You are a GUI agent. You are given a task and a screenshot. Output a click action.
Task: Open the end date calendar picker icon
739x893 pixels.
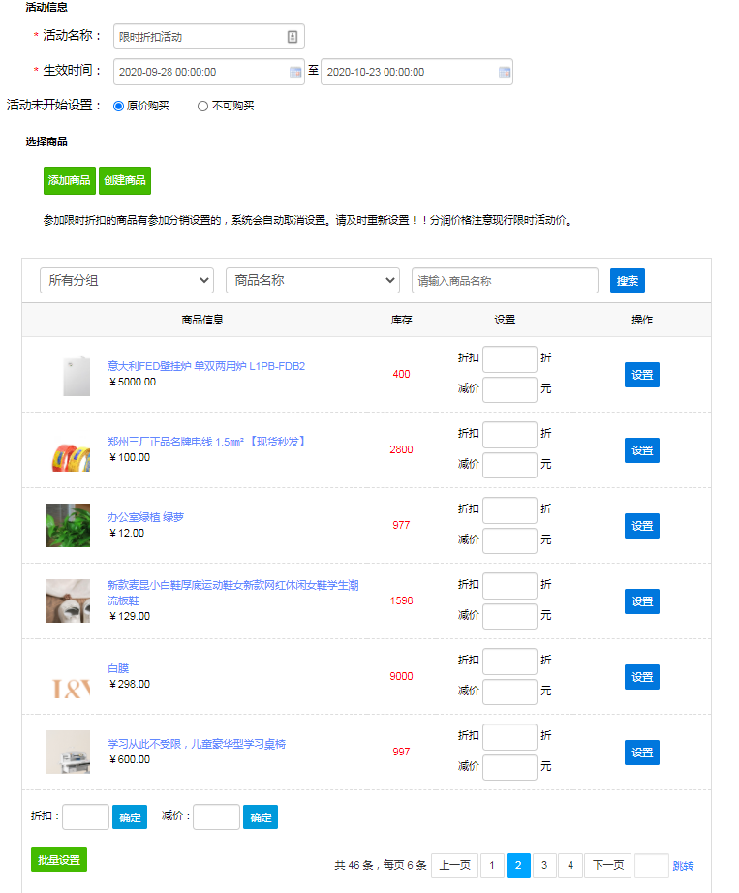tap(504, 72)
